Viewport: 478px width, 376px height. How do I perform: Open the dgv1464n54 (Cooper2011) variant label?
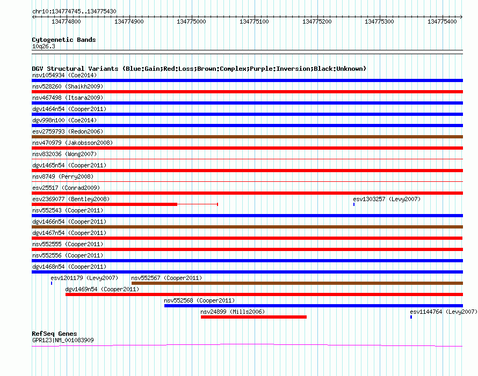click(69, 109)
